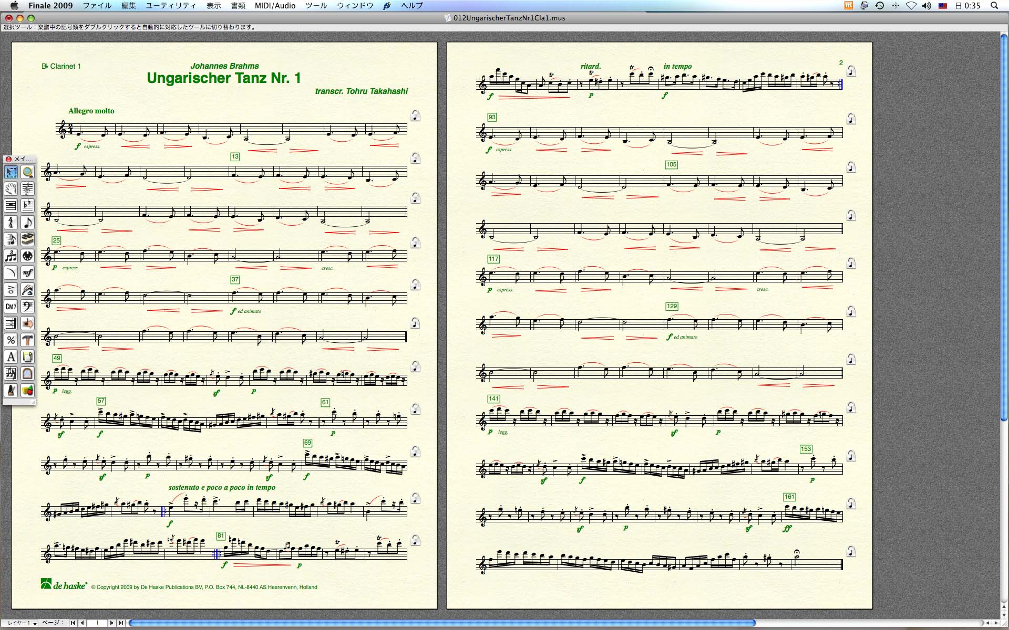Open the ファイル menu
The width and height of the screenshot is (1009, 630).
pyautogui.click(x=97, y=5)
